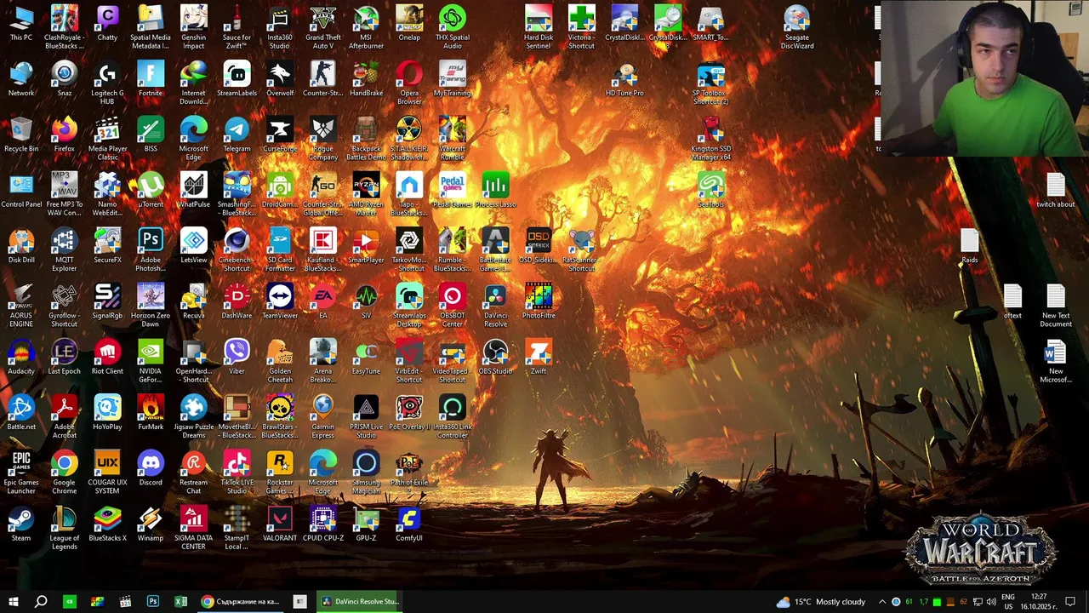1089x613 pixels.
Task: Open VALORANT desktop shortcut
Action: [280, 524]
